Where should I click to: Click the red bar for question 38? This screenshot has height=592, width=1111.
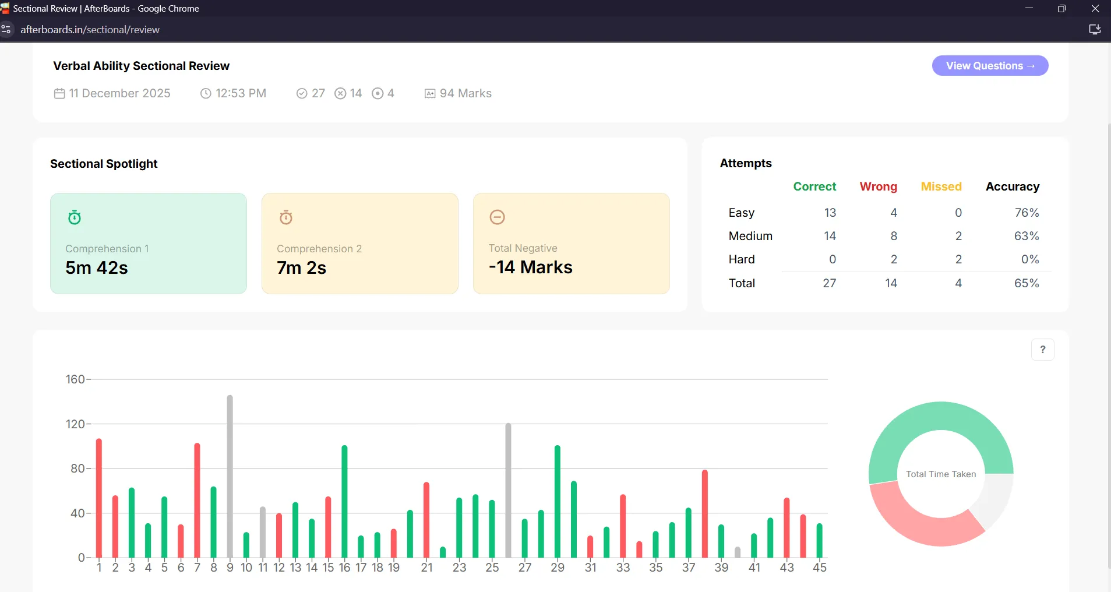coord(705,514)
